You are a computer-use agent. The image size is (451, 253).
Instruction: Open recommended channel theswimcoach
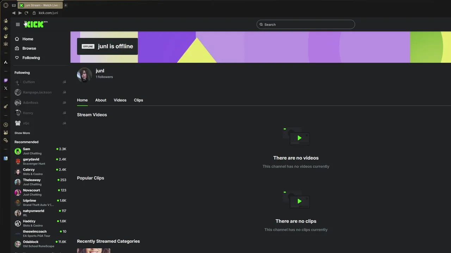click(41, 233)
